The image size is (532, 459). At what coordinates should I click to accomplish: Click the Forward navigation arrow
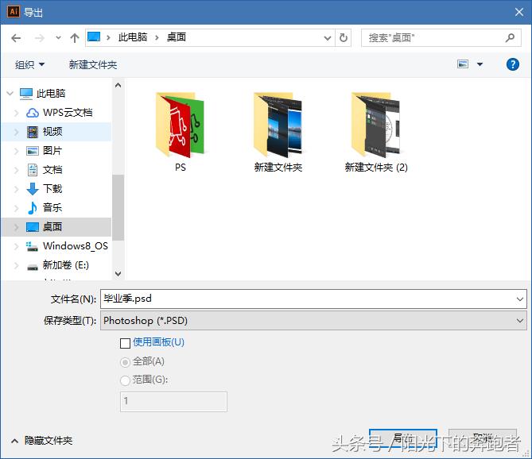click(x=40, y=38)
